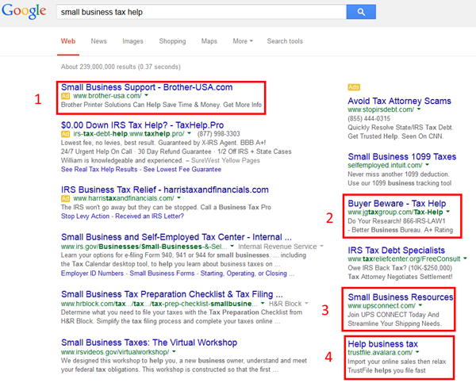Open Small Business Support Brother-USA.com ad

147,86
